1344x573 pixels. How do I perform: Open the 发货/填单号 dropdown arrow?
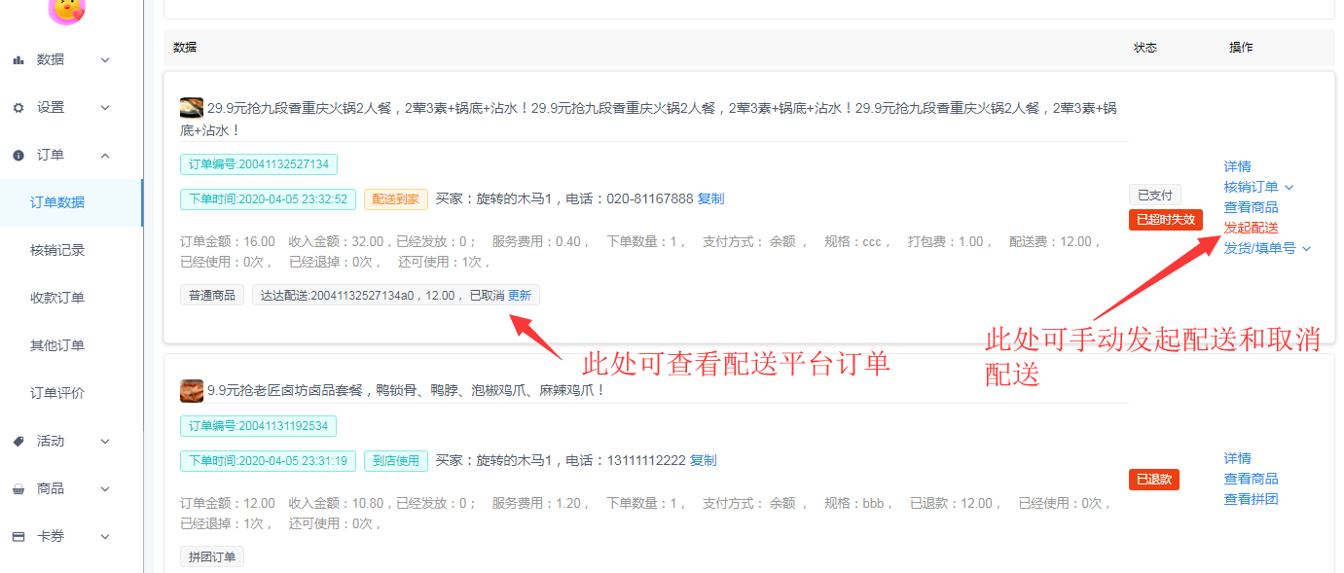1307,249
